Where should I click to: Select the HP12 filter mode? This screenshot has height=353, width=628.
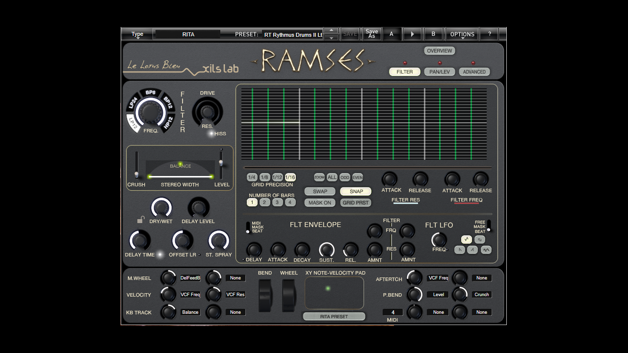168,123
